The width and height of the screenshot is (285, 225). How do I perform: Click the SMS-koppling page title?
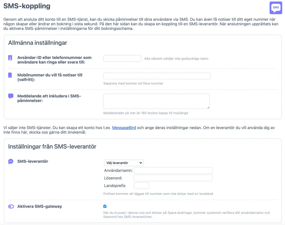[x=27, y=6]
